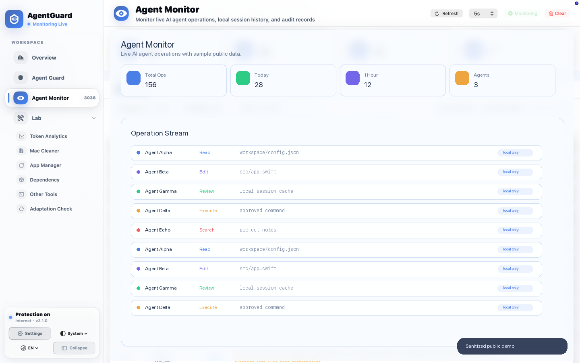
Task: Click the Refresh button
Action: pyautogui.click(x=447, y=14)
